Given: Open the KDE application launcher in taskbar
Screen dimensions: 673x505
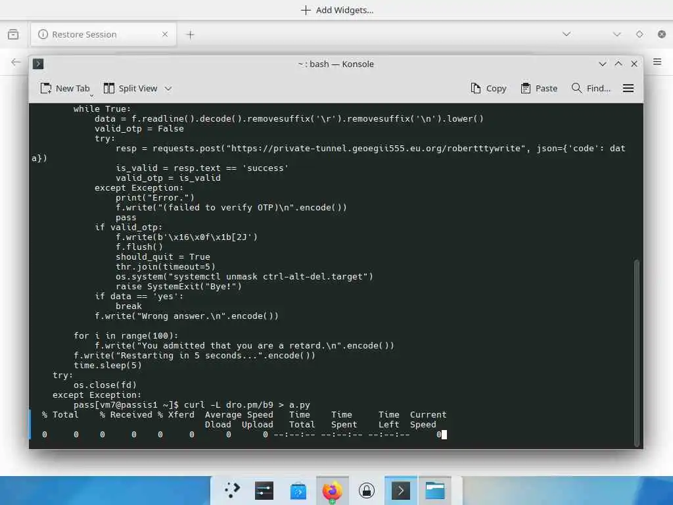Looking at the screenshot, I should coord(232,491).
